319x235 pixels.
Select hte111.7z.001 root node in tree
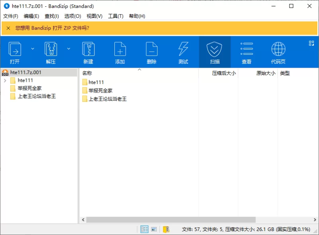(39, 73)
